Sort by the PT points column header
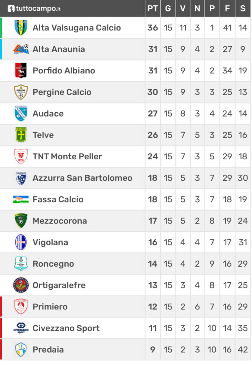The height and width of the screenshot is (365, 252). point(153,9)
